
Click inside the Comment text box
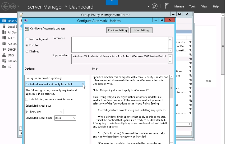tap(120, 45)
